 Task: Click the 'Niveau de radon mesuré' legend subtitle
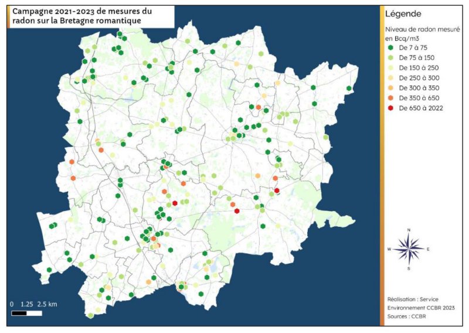pyautogui.click(x=420, y=29)
